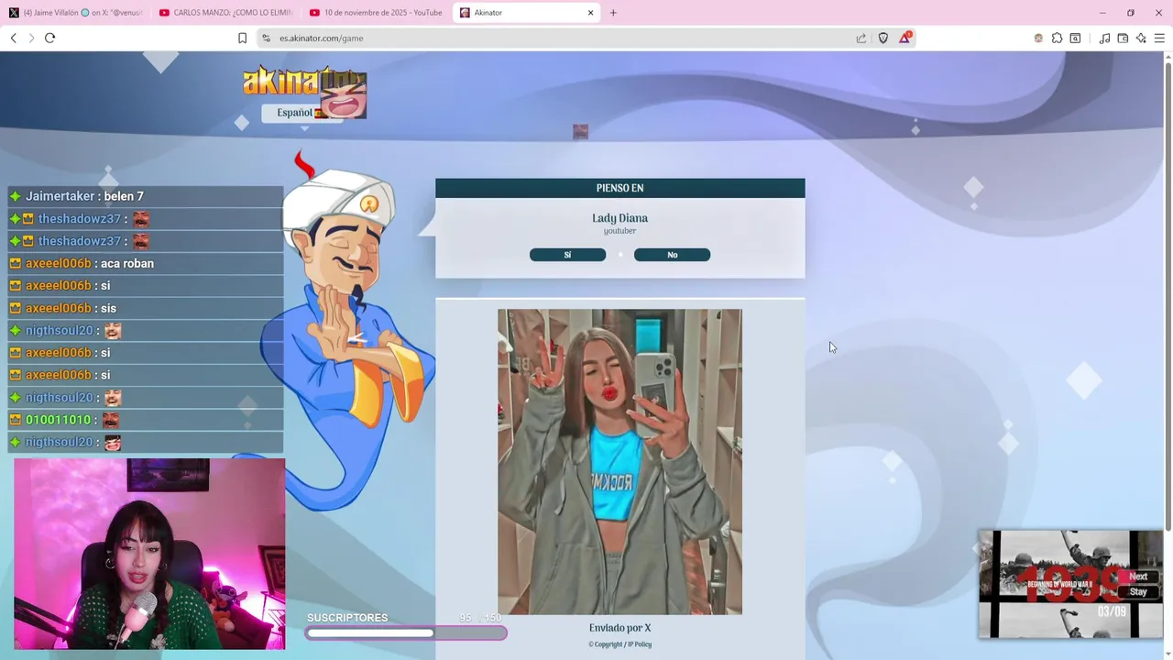Image resolution: width=1173 pixels, height=660 pixels.
Task: Click the SUSCRIPTORES progress bar
Action: pos(406,632)
